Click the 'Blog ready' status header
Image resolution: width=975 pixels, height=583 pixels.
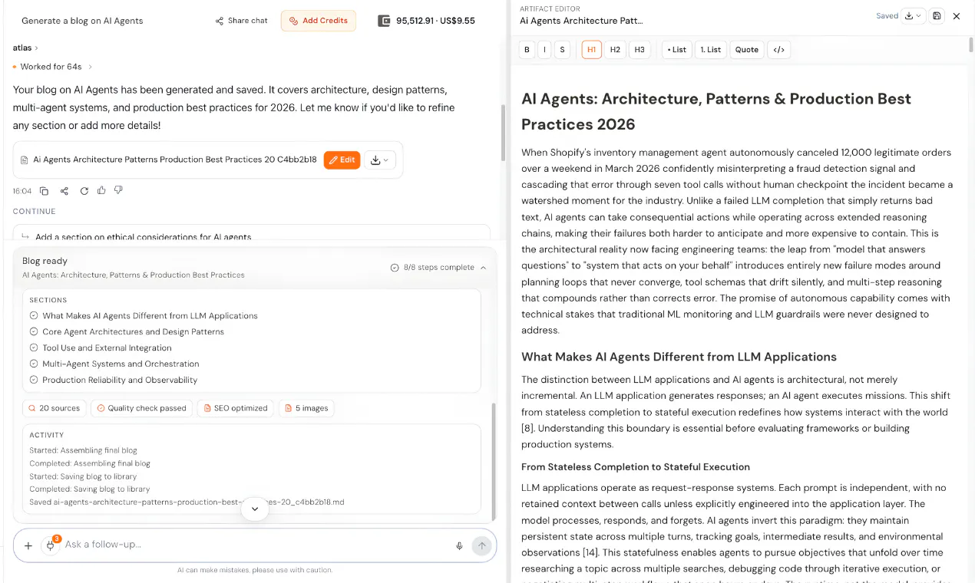pyautogui.click(x=45, y=261)
